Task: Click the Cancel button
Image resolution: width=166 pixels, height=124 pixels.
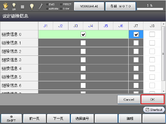Action: (x=129, y=100)
